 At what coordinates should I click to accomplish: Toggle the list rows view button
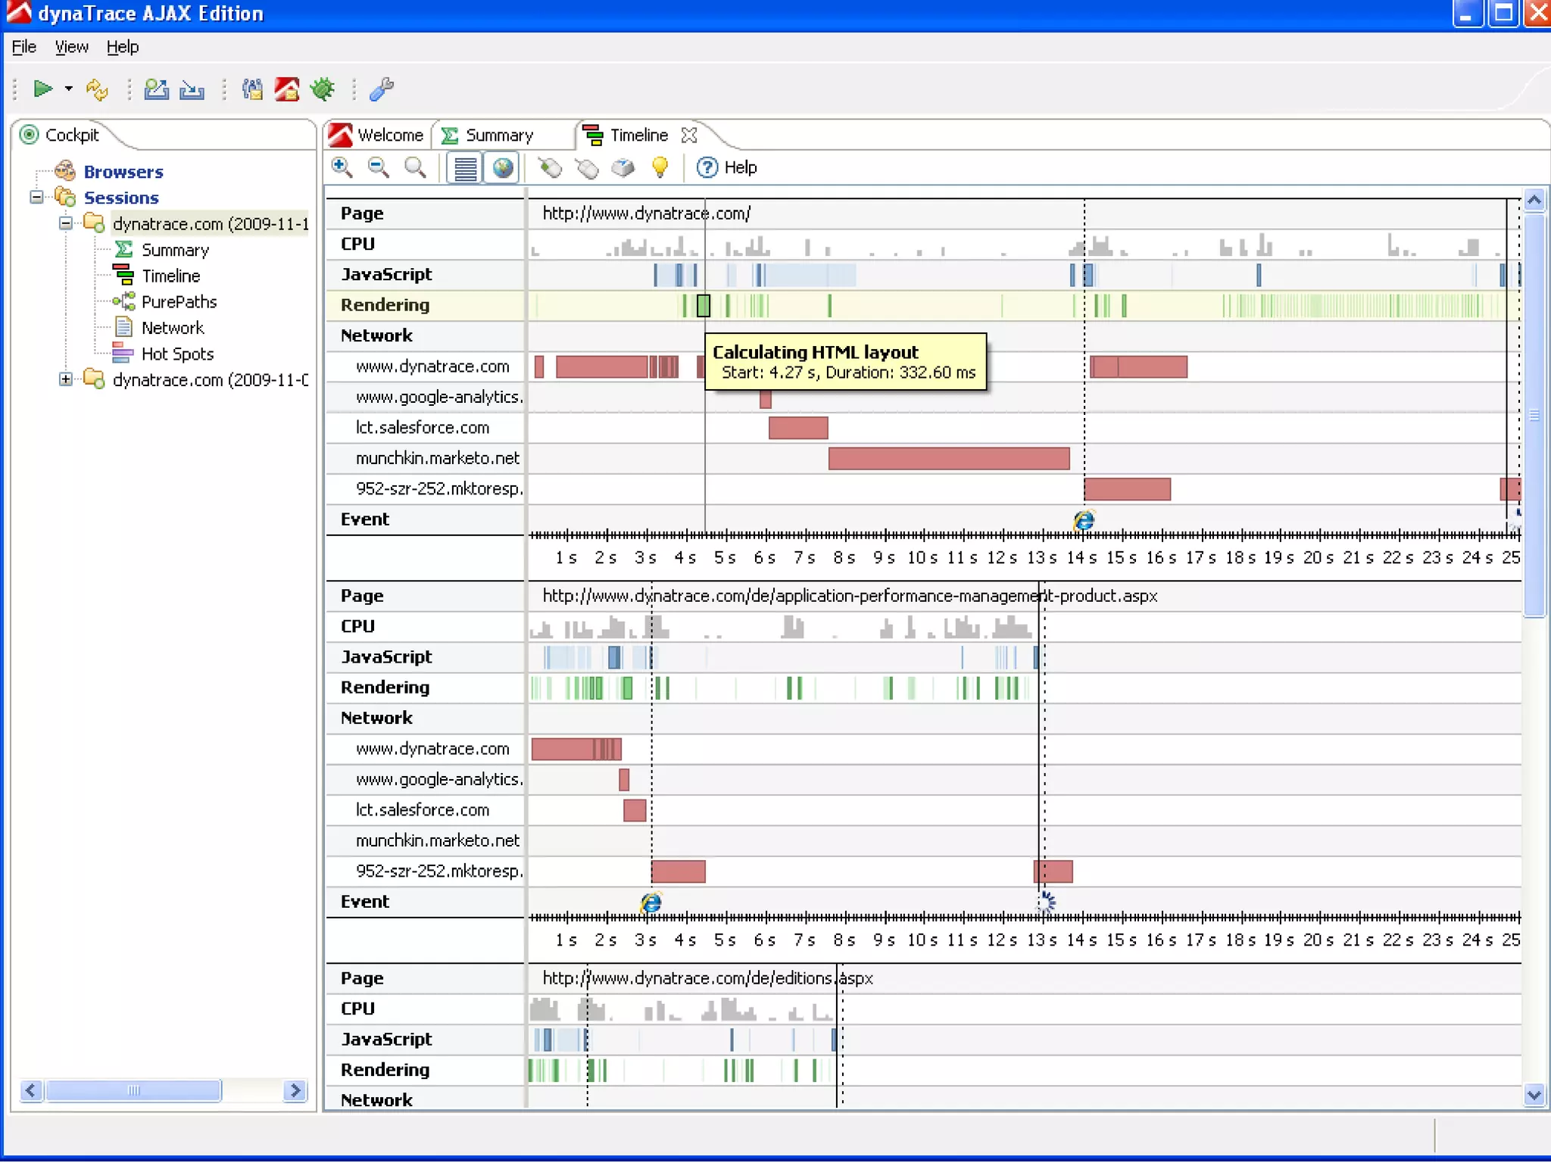pos(465,167)
